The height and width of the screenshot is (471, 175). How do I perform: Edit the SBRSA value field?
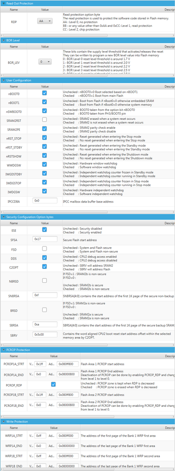45,324
